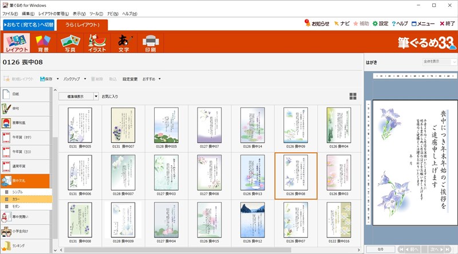458x254 pixels.
Task: Open the ヘルプ(H) menu in the menu bar
Action: tap(130, 14)
